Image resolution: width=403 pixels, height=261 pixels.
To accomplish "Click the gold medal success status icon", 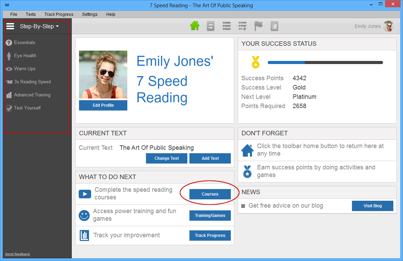I will coord(255,62).
